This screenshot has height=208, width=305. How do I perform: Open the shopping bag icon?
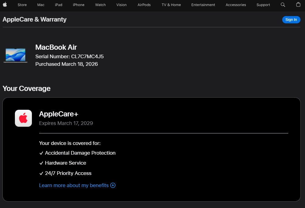click(x=298, y=5)
